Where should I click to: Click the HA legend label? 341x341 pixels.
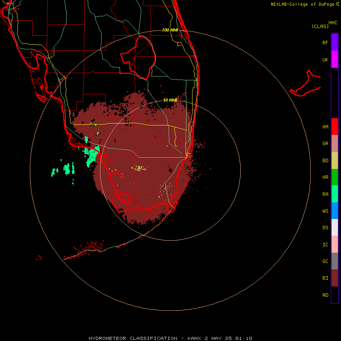[325, 127]
